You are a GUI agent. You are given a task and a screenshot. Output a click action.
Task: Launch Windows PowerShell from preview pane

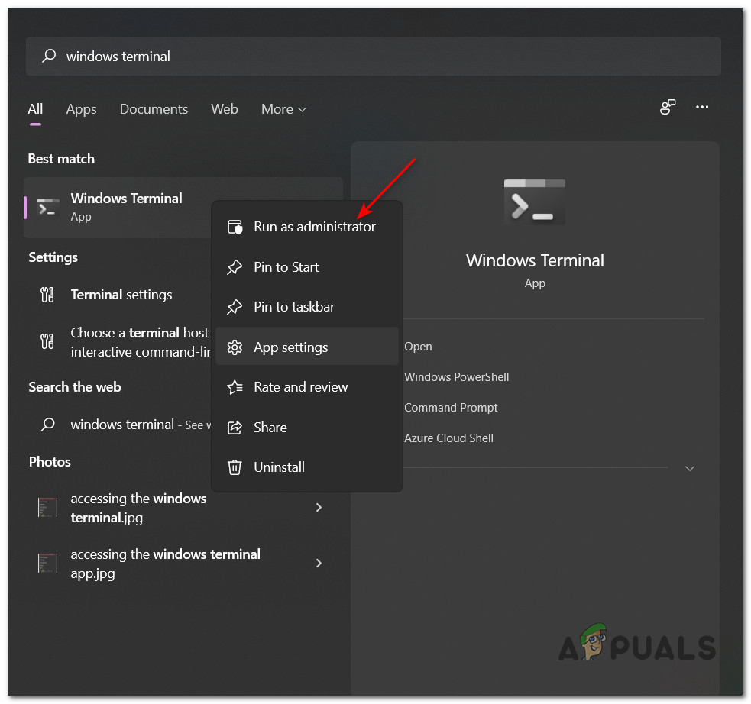tap(456, 377)
